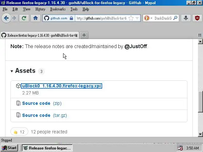Open the DuckDuckGo search engine dropdown
203x152 pixels.
click(x=152, y=18)
